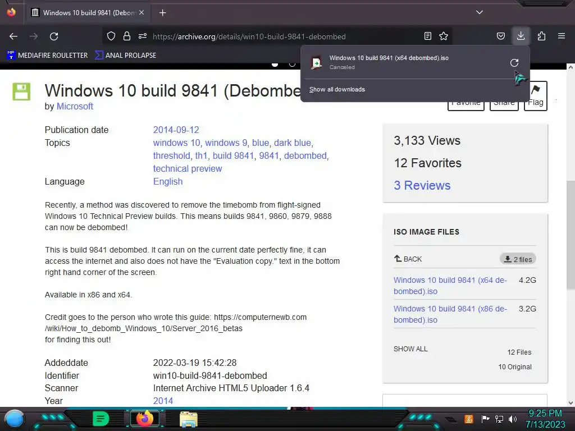Open the Microsoft creator link
The height and width of the screenshot is (431, 575).
coord(75,106)
